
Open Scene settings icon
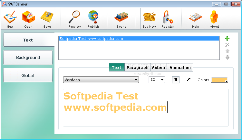(121, 17)
